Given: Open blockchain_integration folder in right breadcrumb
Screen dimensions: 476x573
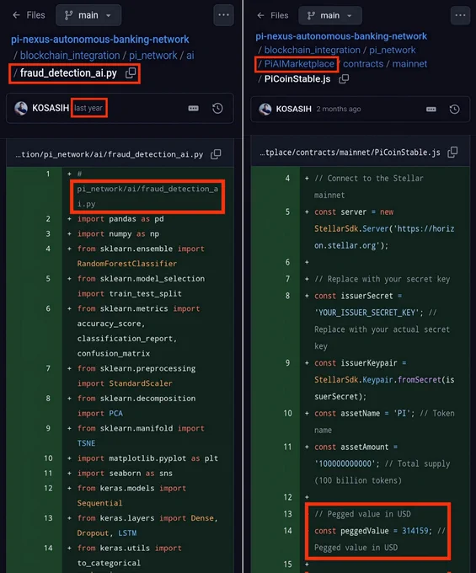Looking at the screenshot, I should (x=312, y=50).
